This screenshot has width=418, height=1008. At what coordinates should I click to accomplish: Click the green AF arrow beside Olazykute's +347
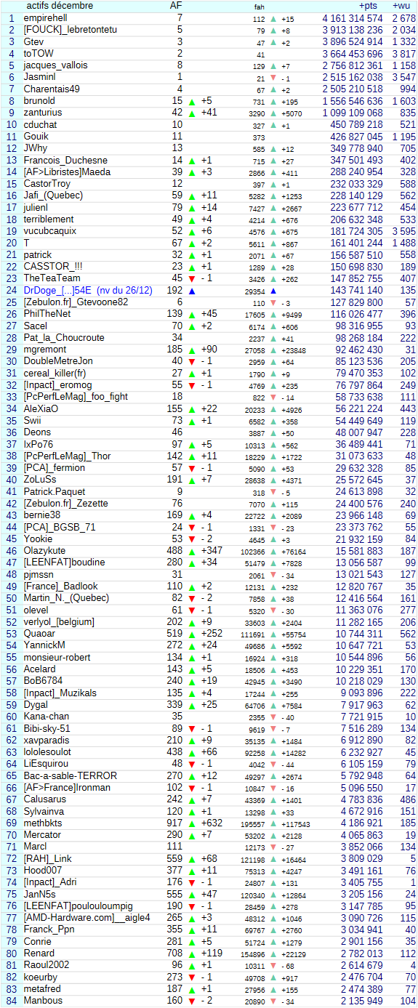tap(192, 552)
